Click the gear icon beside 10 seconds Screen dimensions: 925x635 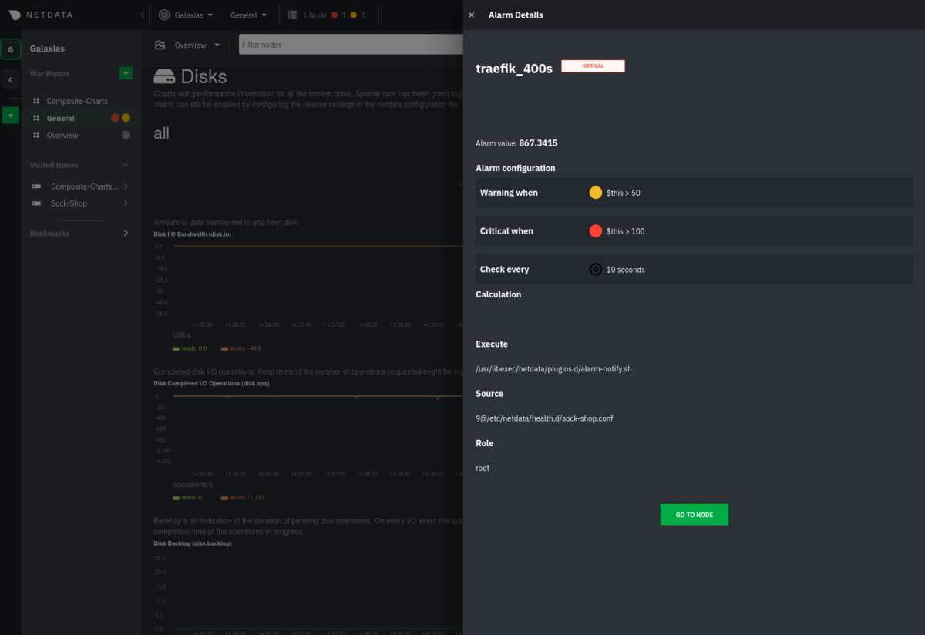595,270
